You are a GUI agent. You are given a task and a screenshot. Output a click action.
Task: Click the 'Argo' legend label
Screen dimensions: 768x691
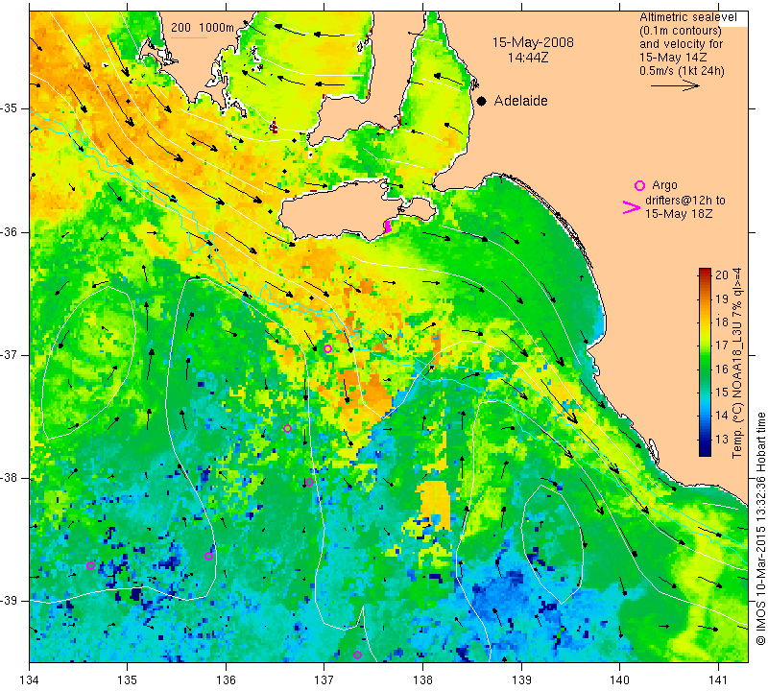click(664, 185)
